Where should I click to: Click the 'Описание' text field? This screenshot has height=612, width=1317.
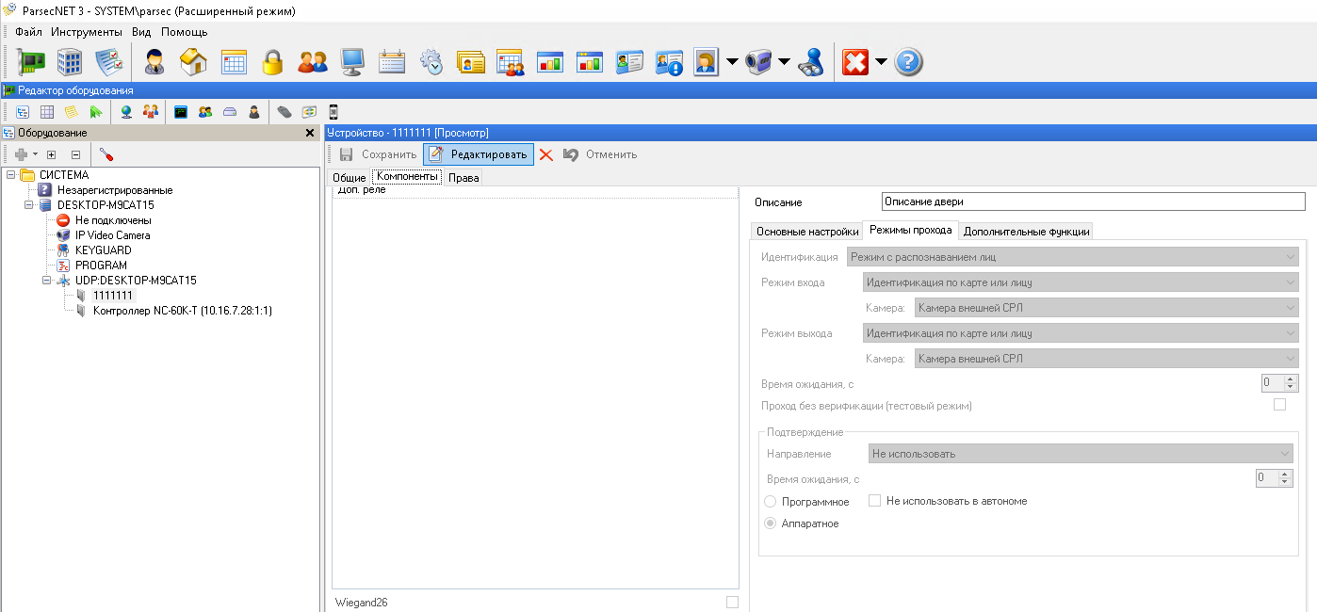[1093, 201]
